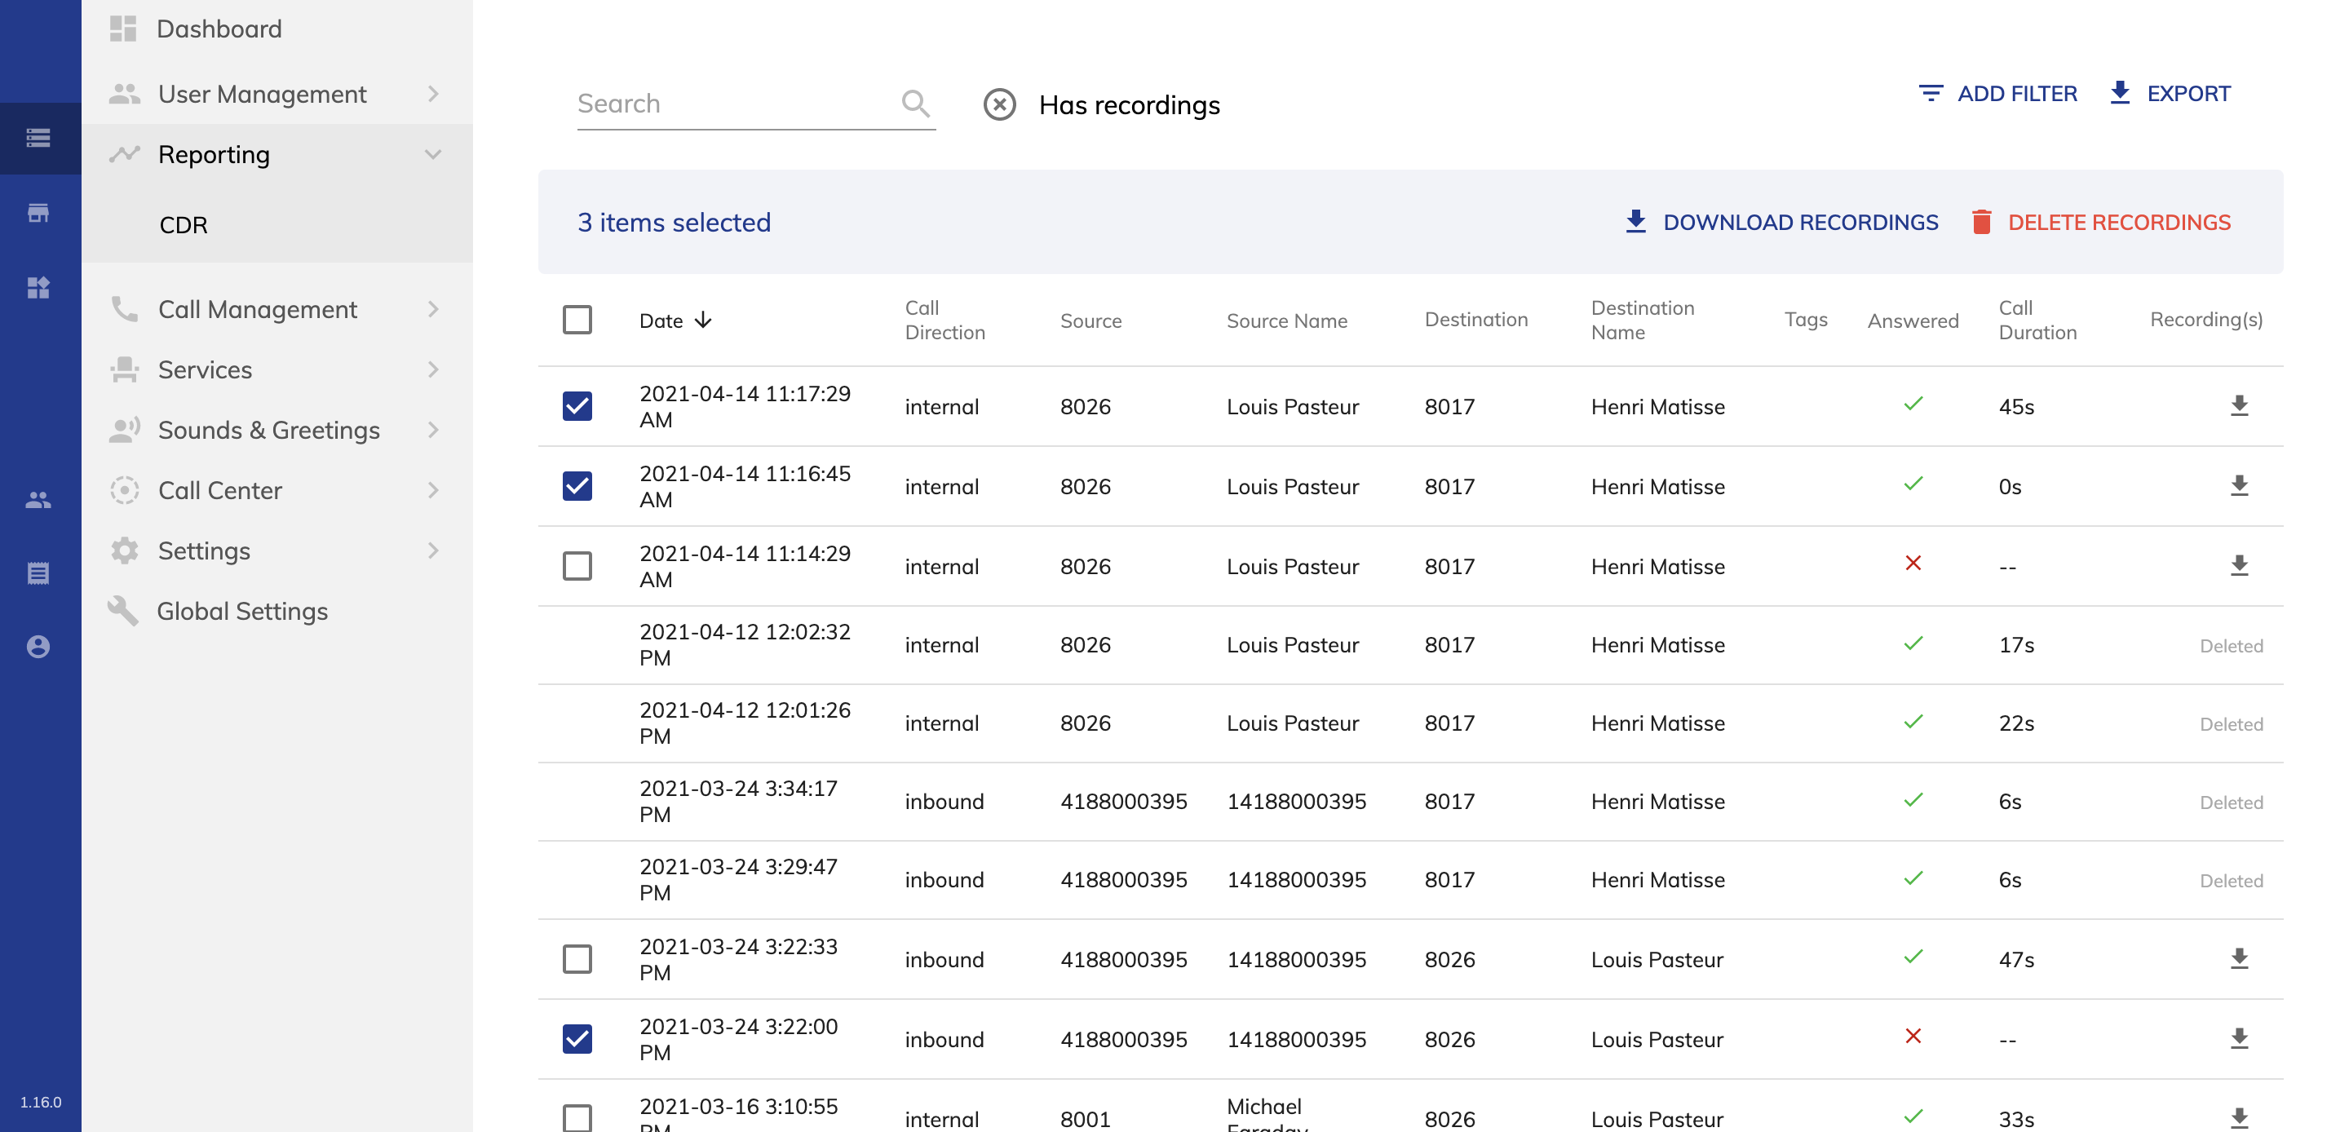Click the Search input field
The width and height of the screenshot is (2349, 1132).
click(x=756, y=104)
